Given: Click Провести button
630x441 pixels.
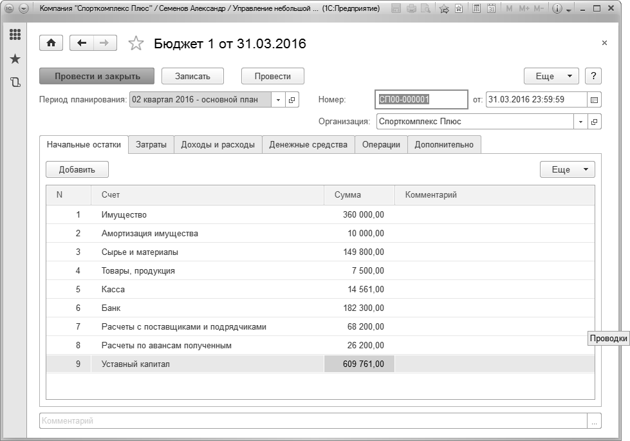Looking at the screenshot, I should [272, 76].
